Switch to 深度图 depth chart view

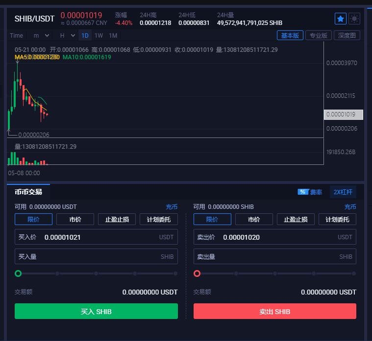347,36
